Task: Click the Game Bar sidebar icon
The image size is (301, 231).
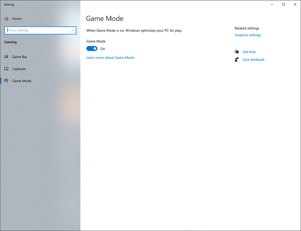Action: coord(6,57)
